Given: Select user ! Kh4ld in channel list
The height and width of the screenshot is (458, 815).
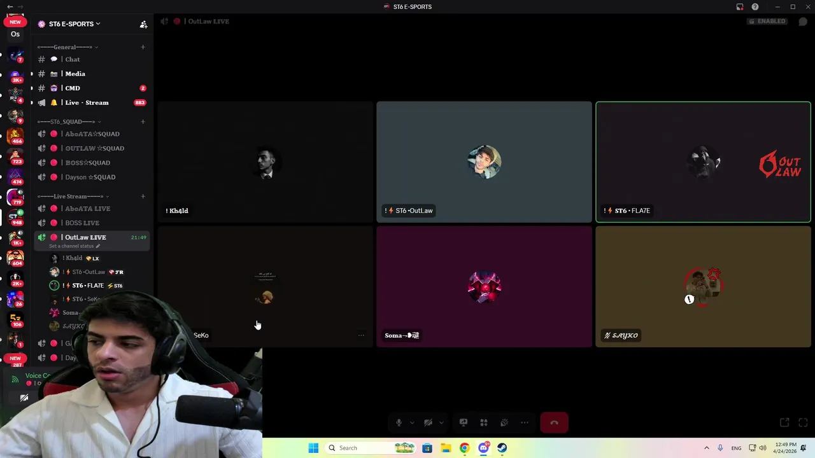Looking at the screenshot, I should pyautogui.click(x=99, y=258).
